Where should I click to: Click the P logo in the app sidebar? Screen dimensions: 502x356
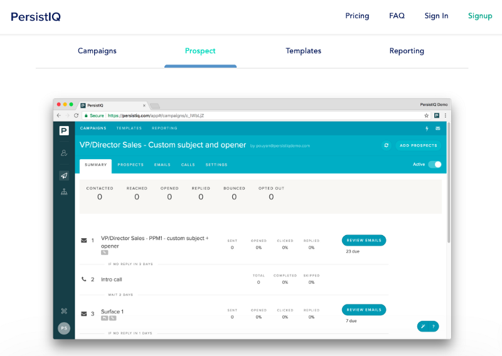(x=64, y=130)
